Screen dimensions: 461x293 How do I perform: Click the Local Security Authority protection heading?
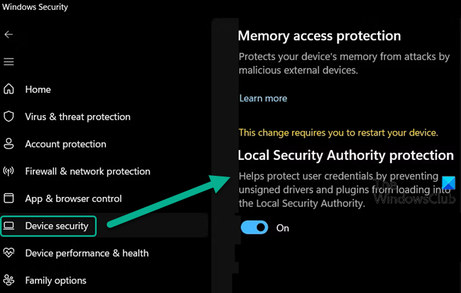tap(345, 155)
